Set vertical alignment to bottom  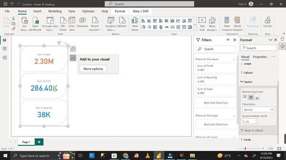click(257, 97)
